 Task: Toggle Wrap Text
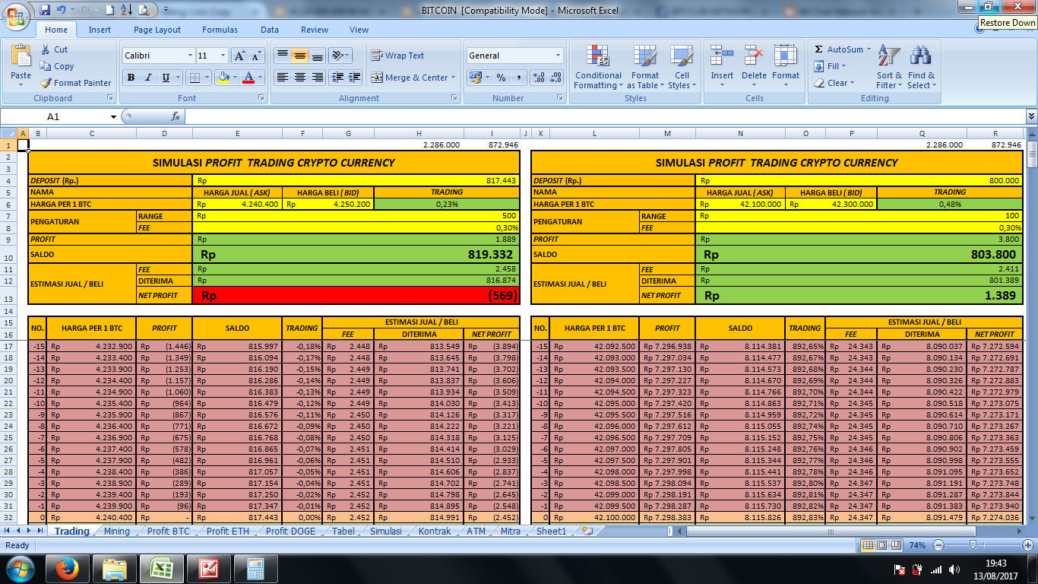pos(397,56)
